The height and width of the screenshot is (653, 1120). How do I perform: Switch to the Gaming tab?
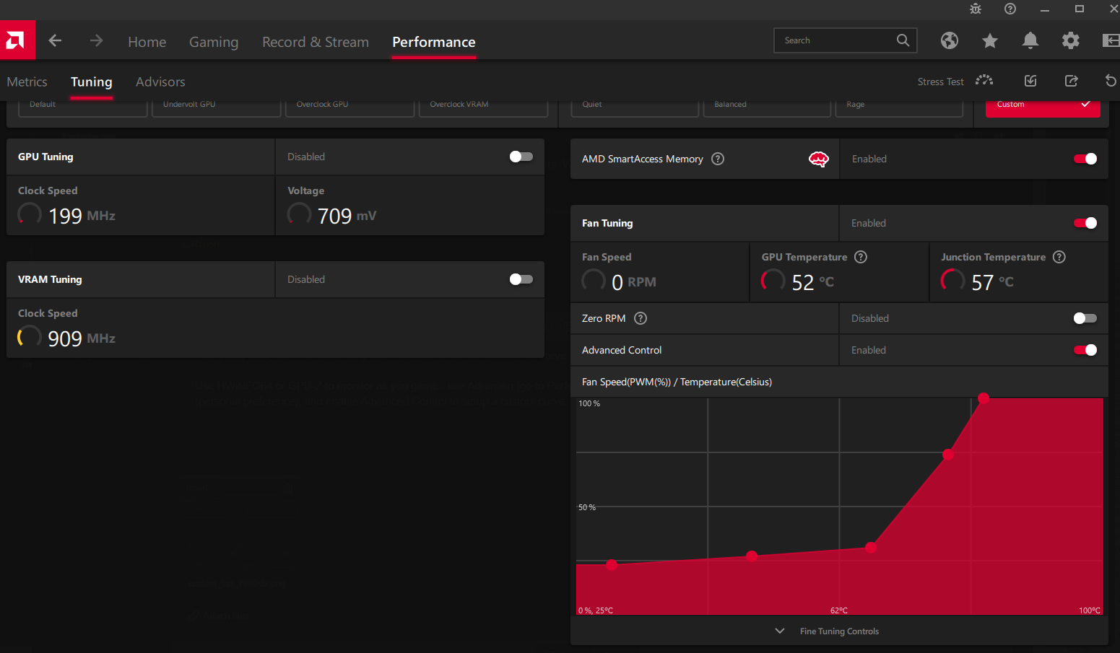[x=213, y=42]
